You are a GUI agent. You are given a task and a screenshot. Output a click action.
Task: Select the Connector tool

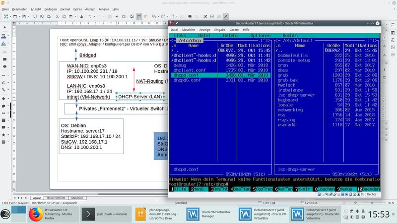[x=3, y=90]
